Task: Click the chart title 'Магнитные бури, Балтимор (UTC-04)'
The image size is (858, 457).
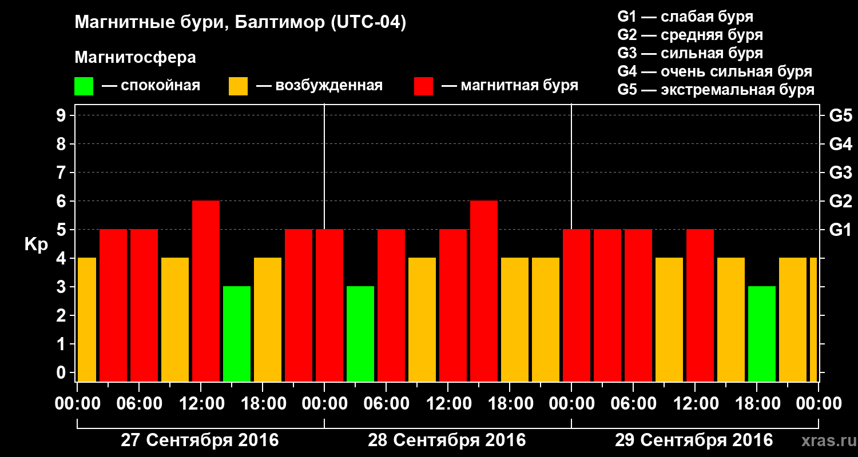Action: 240,23
